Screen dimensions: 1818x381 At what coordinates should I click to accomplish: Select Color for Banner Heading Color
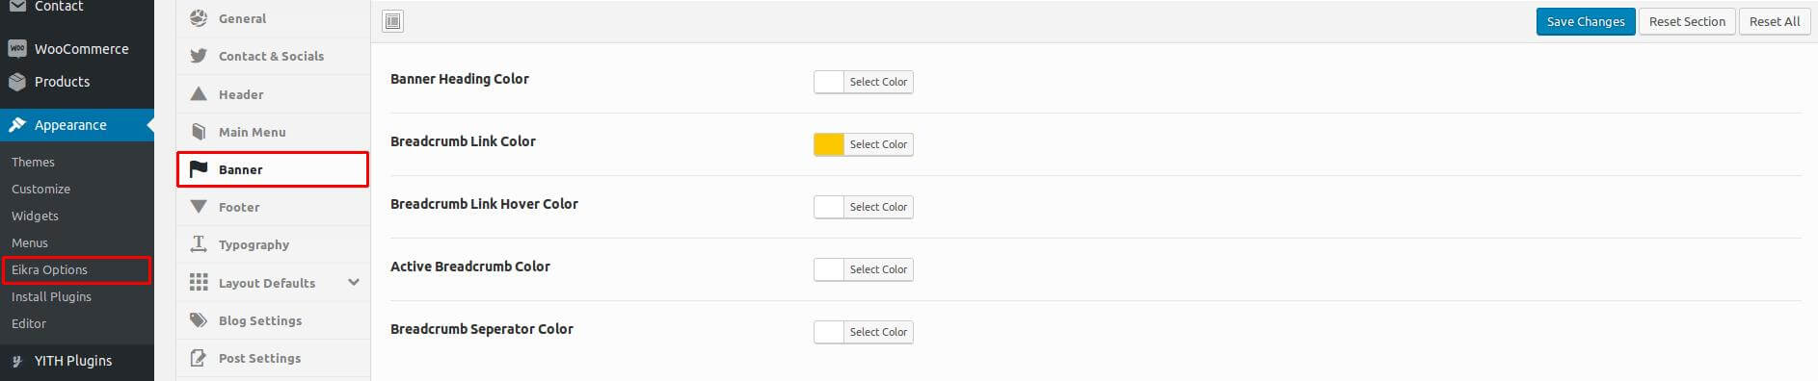pos(878,82)
